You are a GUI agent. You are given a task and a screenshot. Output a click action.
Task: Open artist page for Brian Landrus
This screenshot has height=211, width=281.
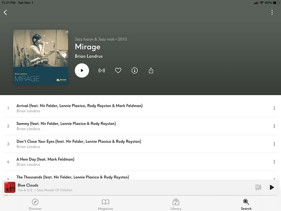[x=89, y=56]
